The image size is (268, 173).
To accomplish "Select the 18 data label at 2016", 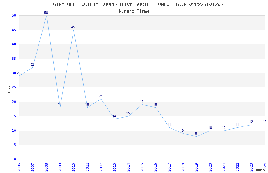I will coord(155,104).
